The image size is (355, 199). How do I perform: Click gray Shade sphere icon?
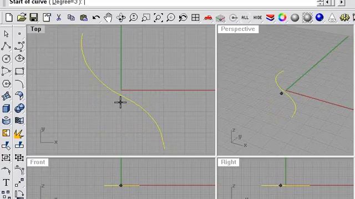(x=295, y=18)
